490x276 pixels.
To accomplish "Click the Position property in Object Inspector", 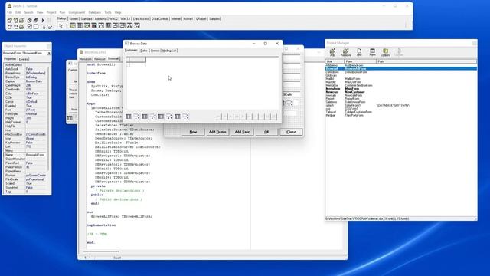I will (x=25, y=176).
